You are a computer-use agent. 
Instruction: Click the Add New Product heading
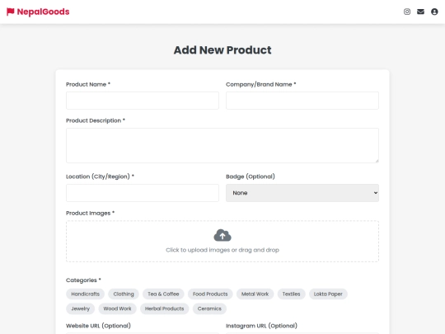point(222,50)
